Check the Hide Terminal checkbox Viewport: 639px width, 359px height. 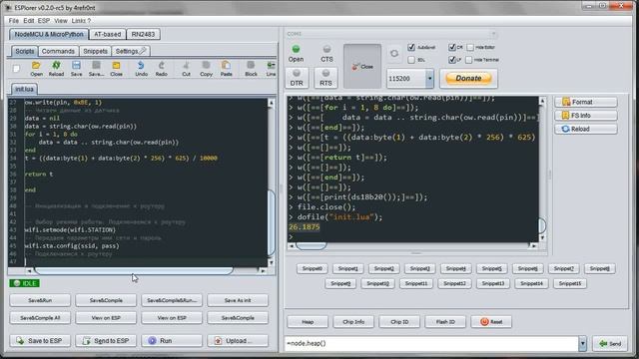[469, 60]
